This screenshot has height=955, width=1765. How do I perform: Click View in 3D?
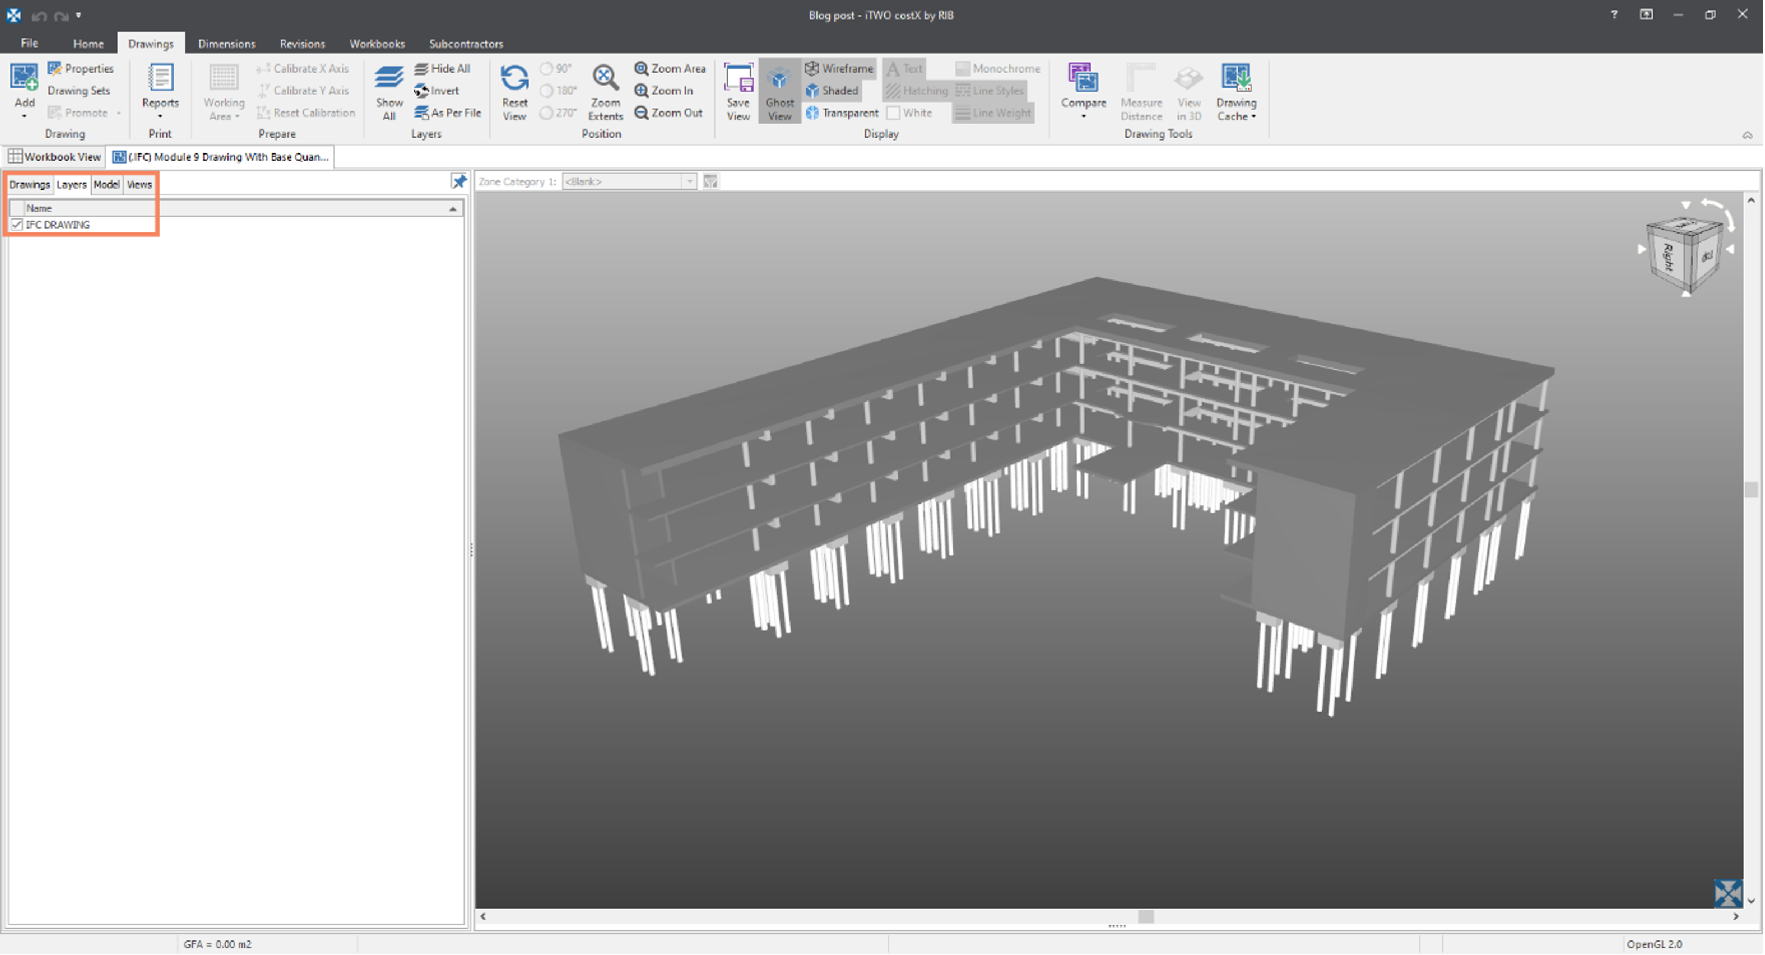1189,92
